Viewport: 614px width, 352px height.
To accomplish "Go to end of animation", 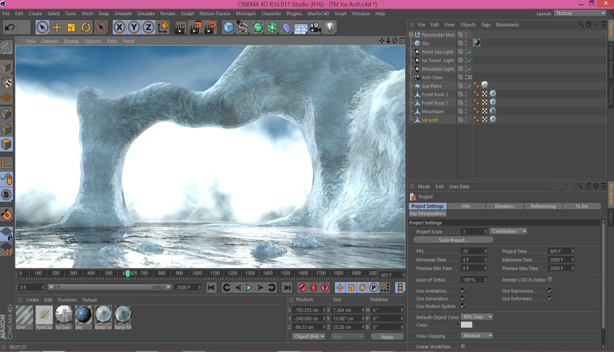I will tap(287, 288).
